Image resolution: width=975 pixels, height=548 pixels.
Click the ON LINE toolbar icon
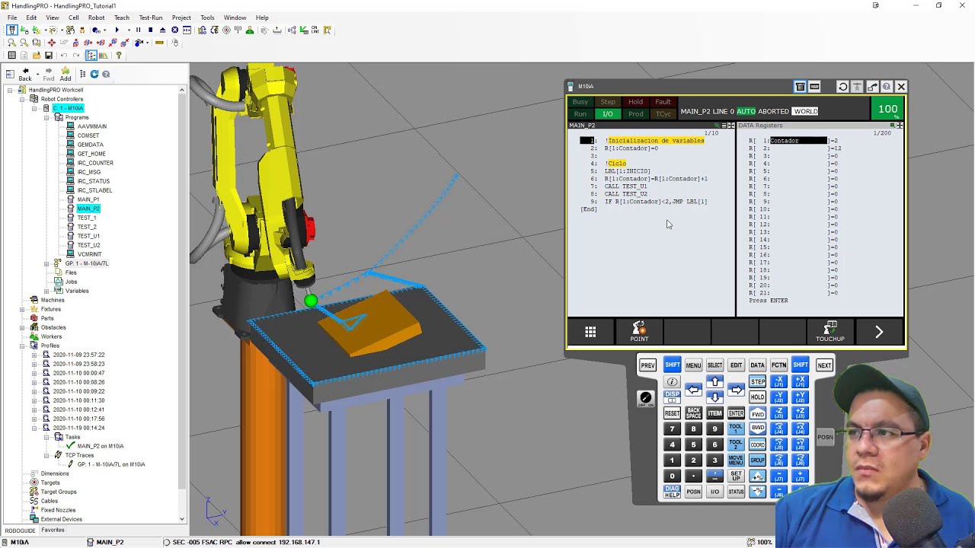[x=315, y=30]
